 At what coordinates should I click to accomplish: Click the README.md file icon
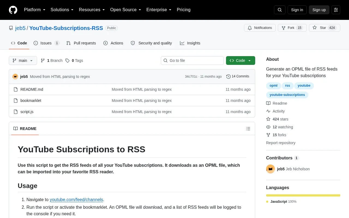pyautogui.click(x=16, y=89)
